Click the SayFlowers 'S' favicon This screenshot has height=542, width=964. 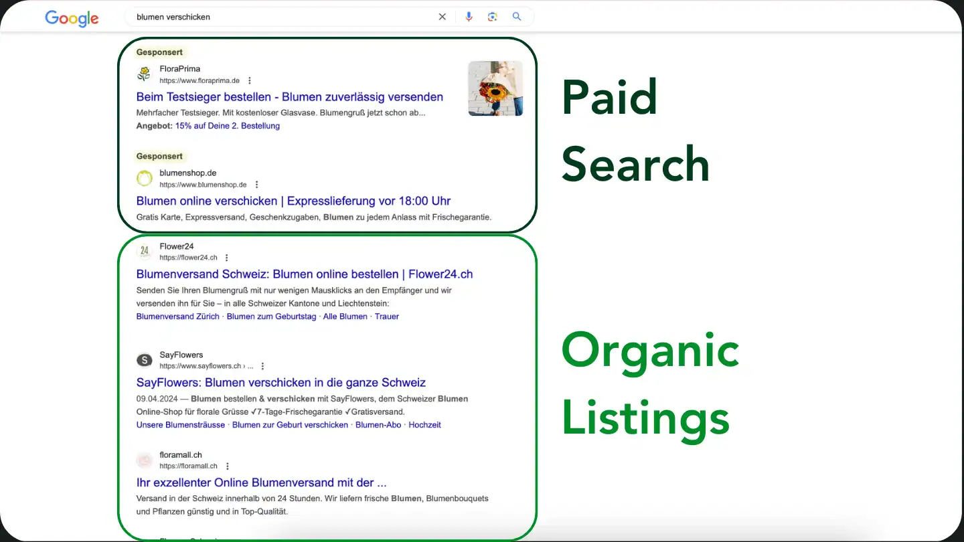click(x=144, y=360)
